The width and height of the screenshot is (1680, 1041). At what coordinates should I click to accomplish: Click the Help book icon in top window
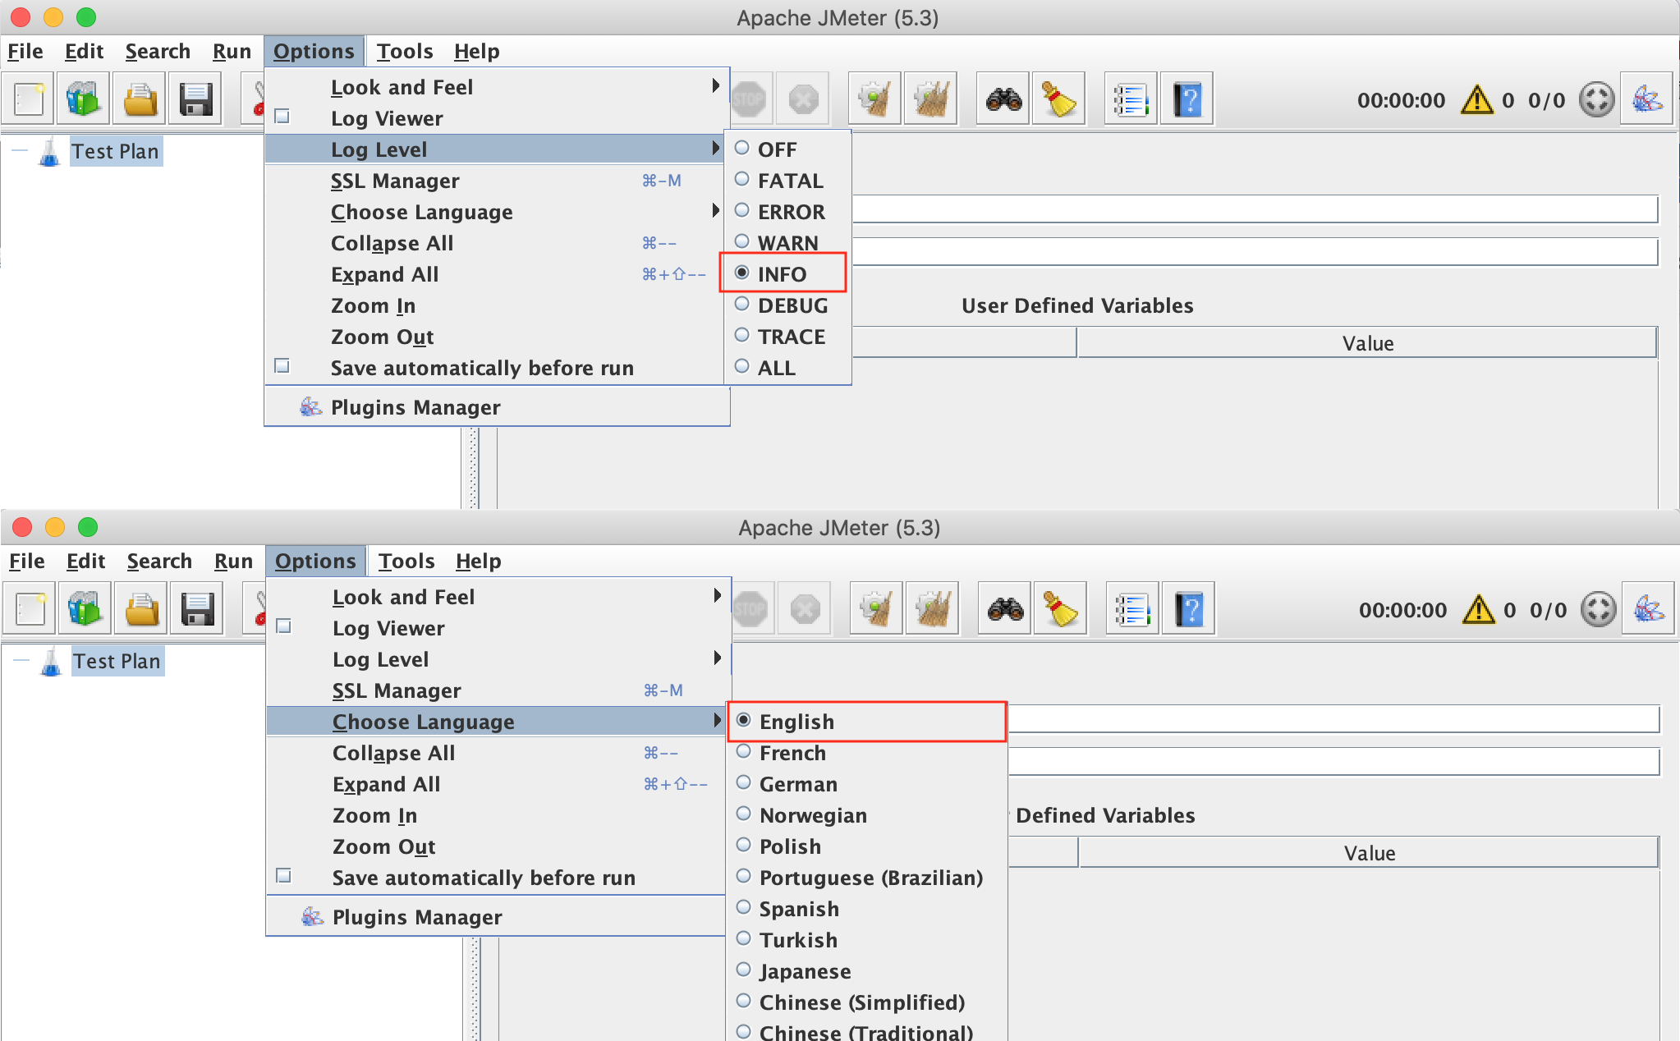pyautogui.click(x=1187, y=99)
